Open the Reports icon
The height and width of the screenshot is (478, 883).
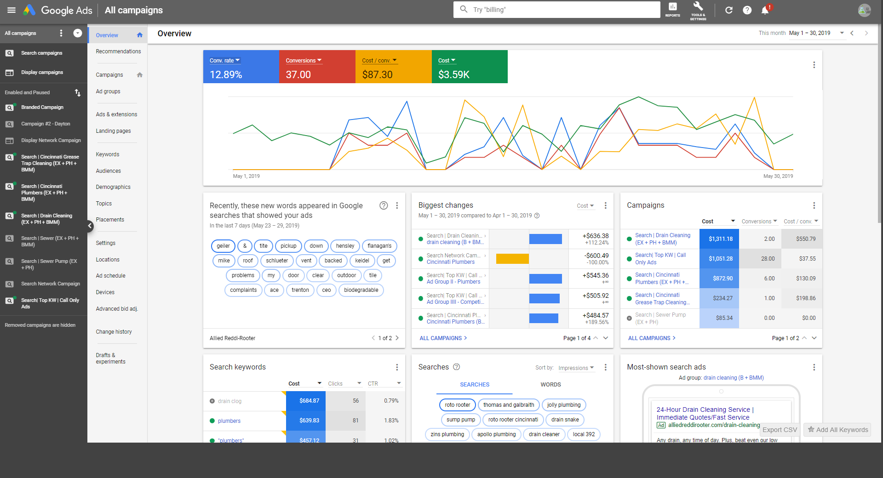[x=672, y=9]
